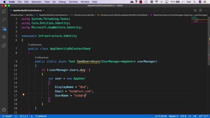Click the cloud icon in macOS menu bar

click(x=132, y=2)
